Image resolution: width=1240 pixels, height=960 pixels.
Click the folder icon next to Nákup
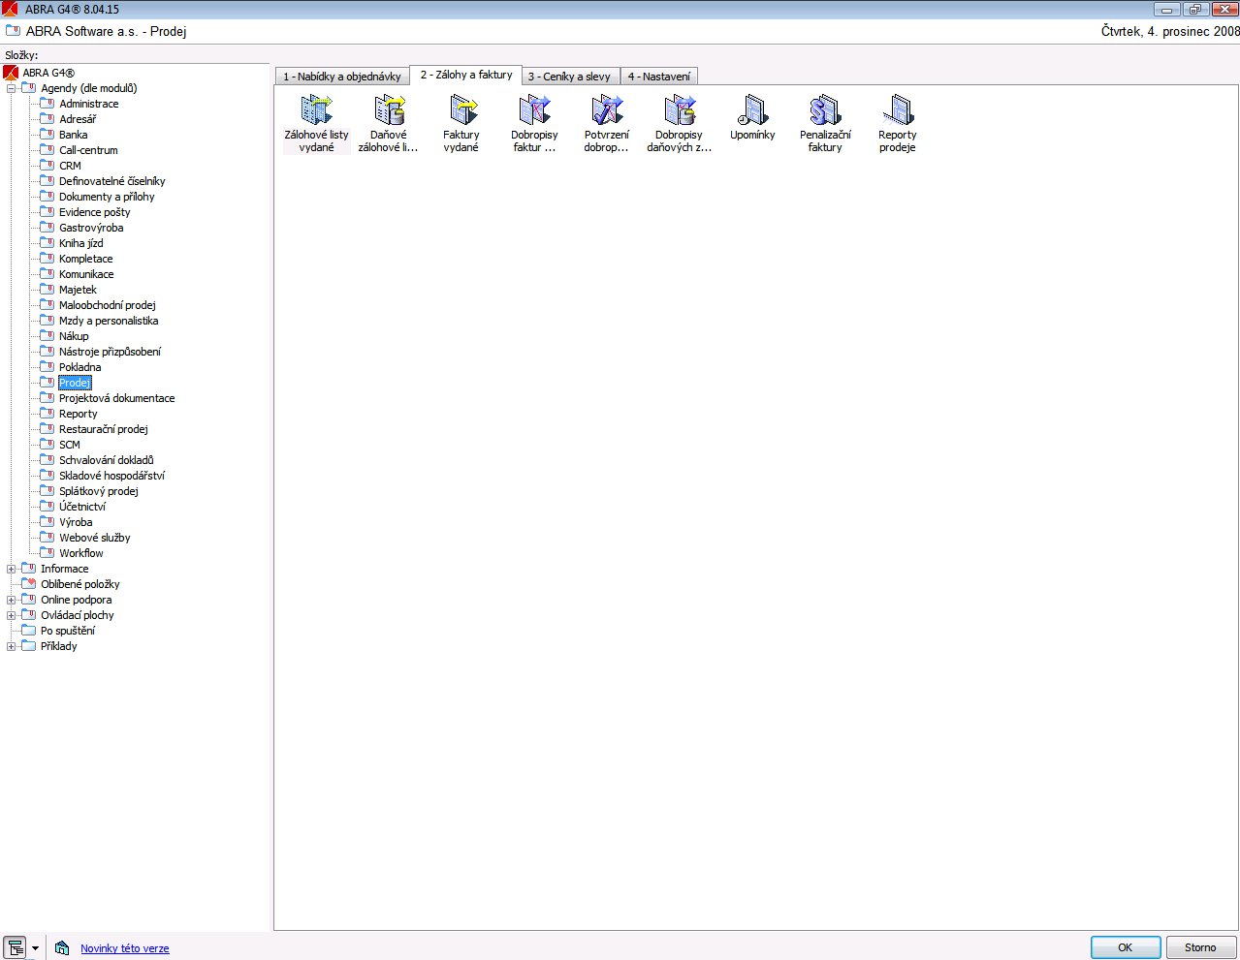(x=47, y=336)
